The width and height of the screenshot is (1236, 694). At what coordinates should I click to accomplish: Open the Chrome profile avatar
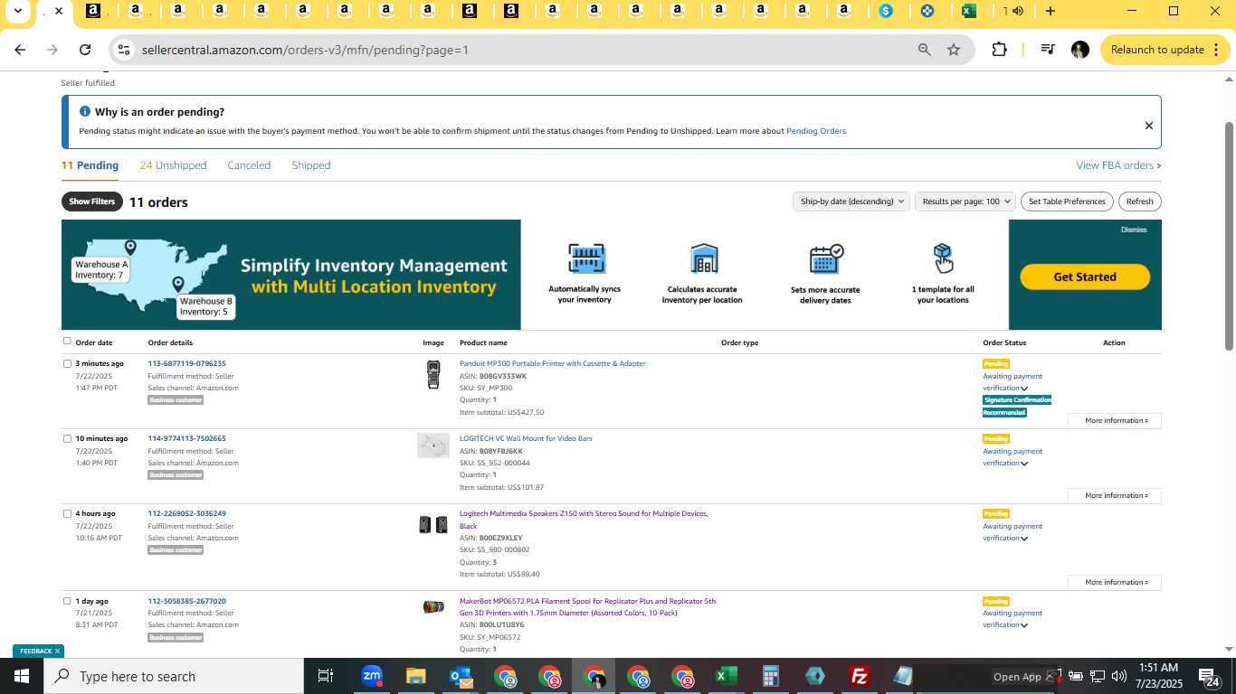[x=1079, y=50]
